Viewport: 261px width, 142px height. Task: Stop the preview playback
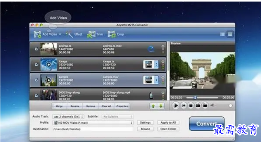coord(191,106)
